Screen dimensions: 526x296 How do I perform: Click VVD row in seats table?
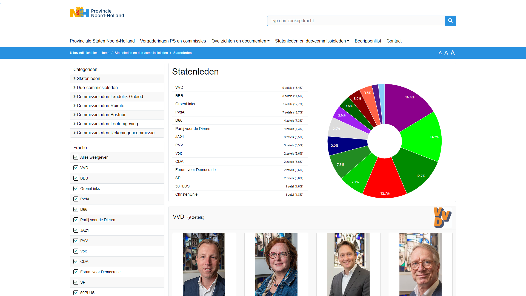click(240, 88)
